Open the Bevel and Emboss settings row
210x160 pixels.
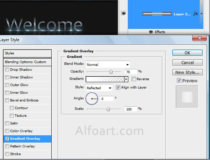tap(27, 100)
